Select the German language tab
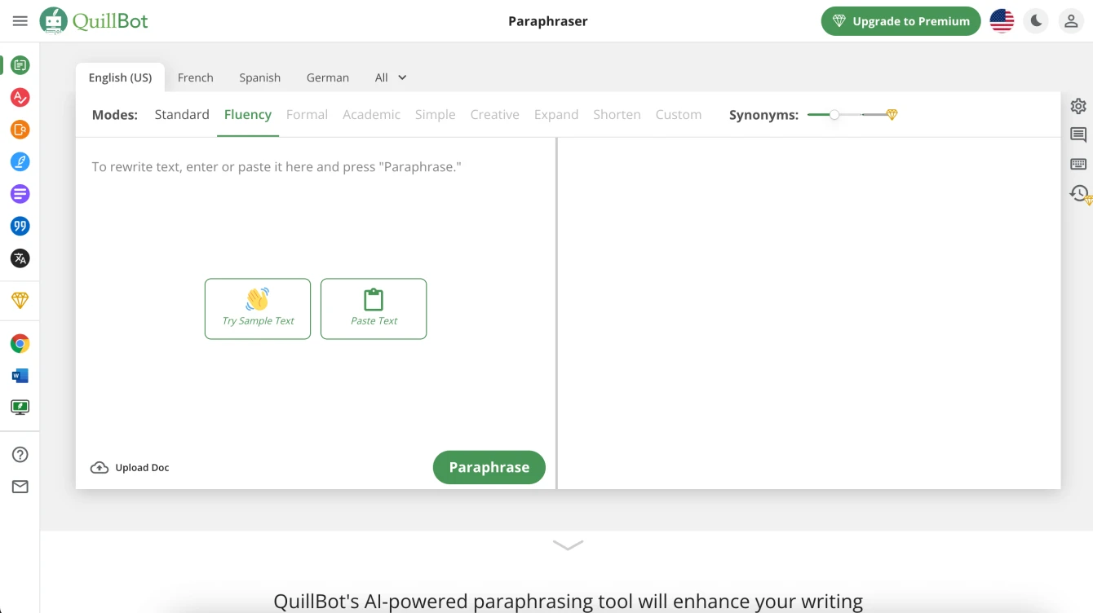Image resolution: width=1093 pixels, height=613 pixels. 328,77
